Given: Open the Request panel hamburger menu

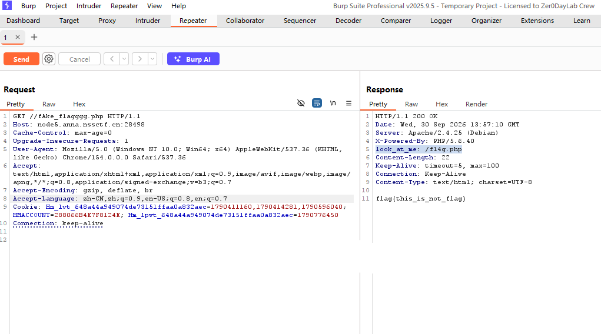Looking at the screenshot, I should click(349, 103).
